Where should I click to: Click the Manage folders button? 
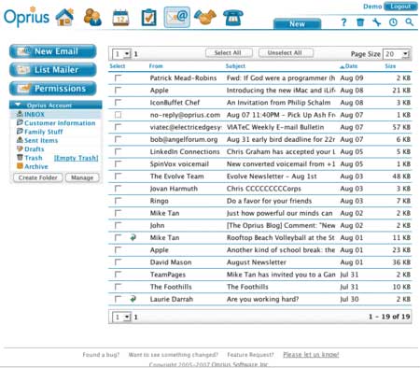tap(82, 177)
